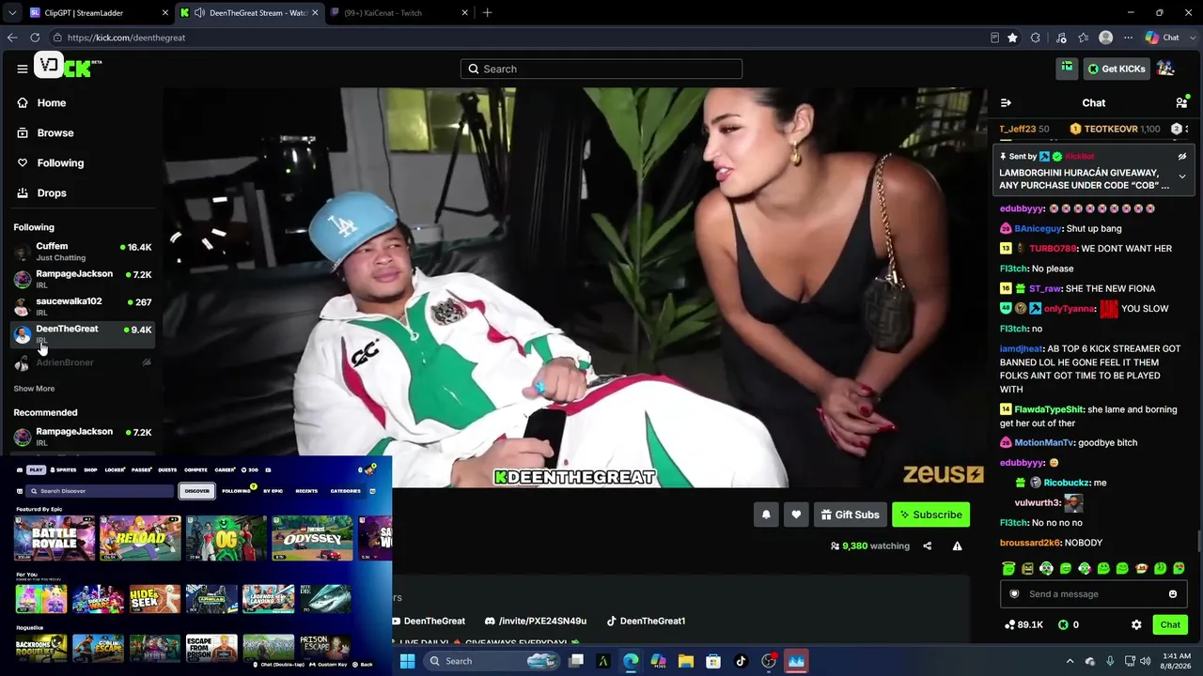Open the browser settings ellipsis menu

[1128, 38]
